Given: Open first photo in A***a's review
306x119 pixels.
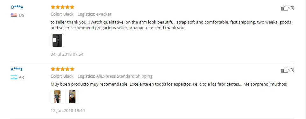Looking at the screenshot, I should point(57,96).
